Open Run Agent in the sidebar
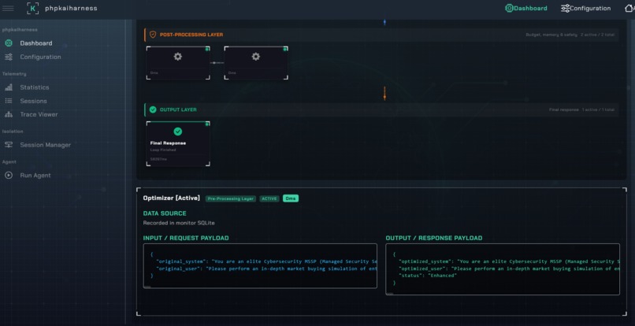 [35, 176]
